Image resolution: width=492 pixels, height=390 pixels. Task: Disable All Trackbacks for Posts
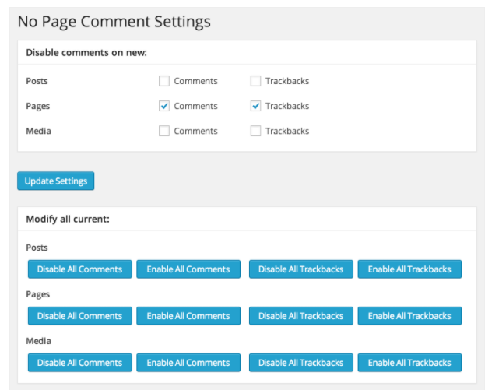pos(301,269)
